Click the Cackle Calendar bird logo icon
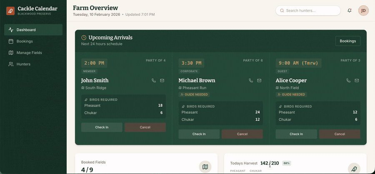This screenshot has height=174, width=375. point(10,11)
